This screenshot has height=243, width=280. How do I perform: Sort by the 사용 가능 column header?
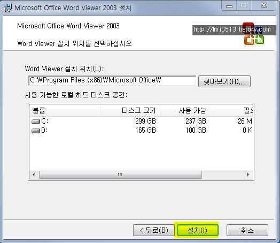pos(184,110)
